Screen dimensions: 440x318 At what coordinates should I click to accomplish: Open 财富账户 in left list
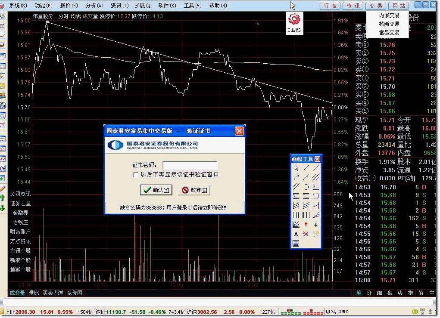coord(20,232)
